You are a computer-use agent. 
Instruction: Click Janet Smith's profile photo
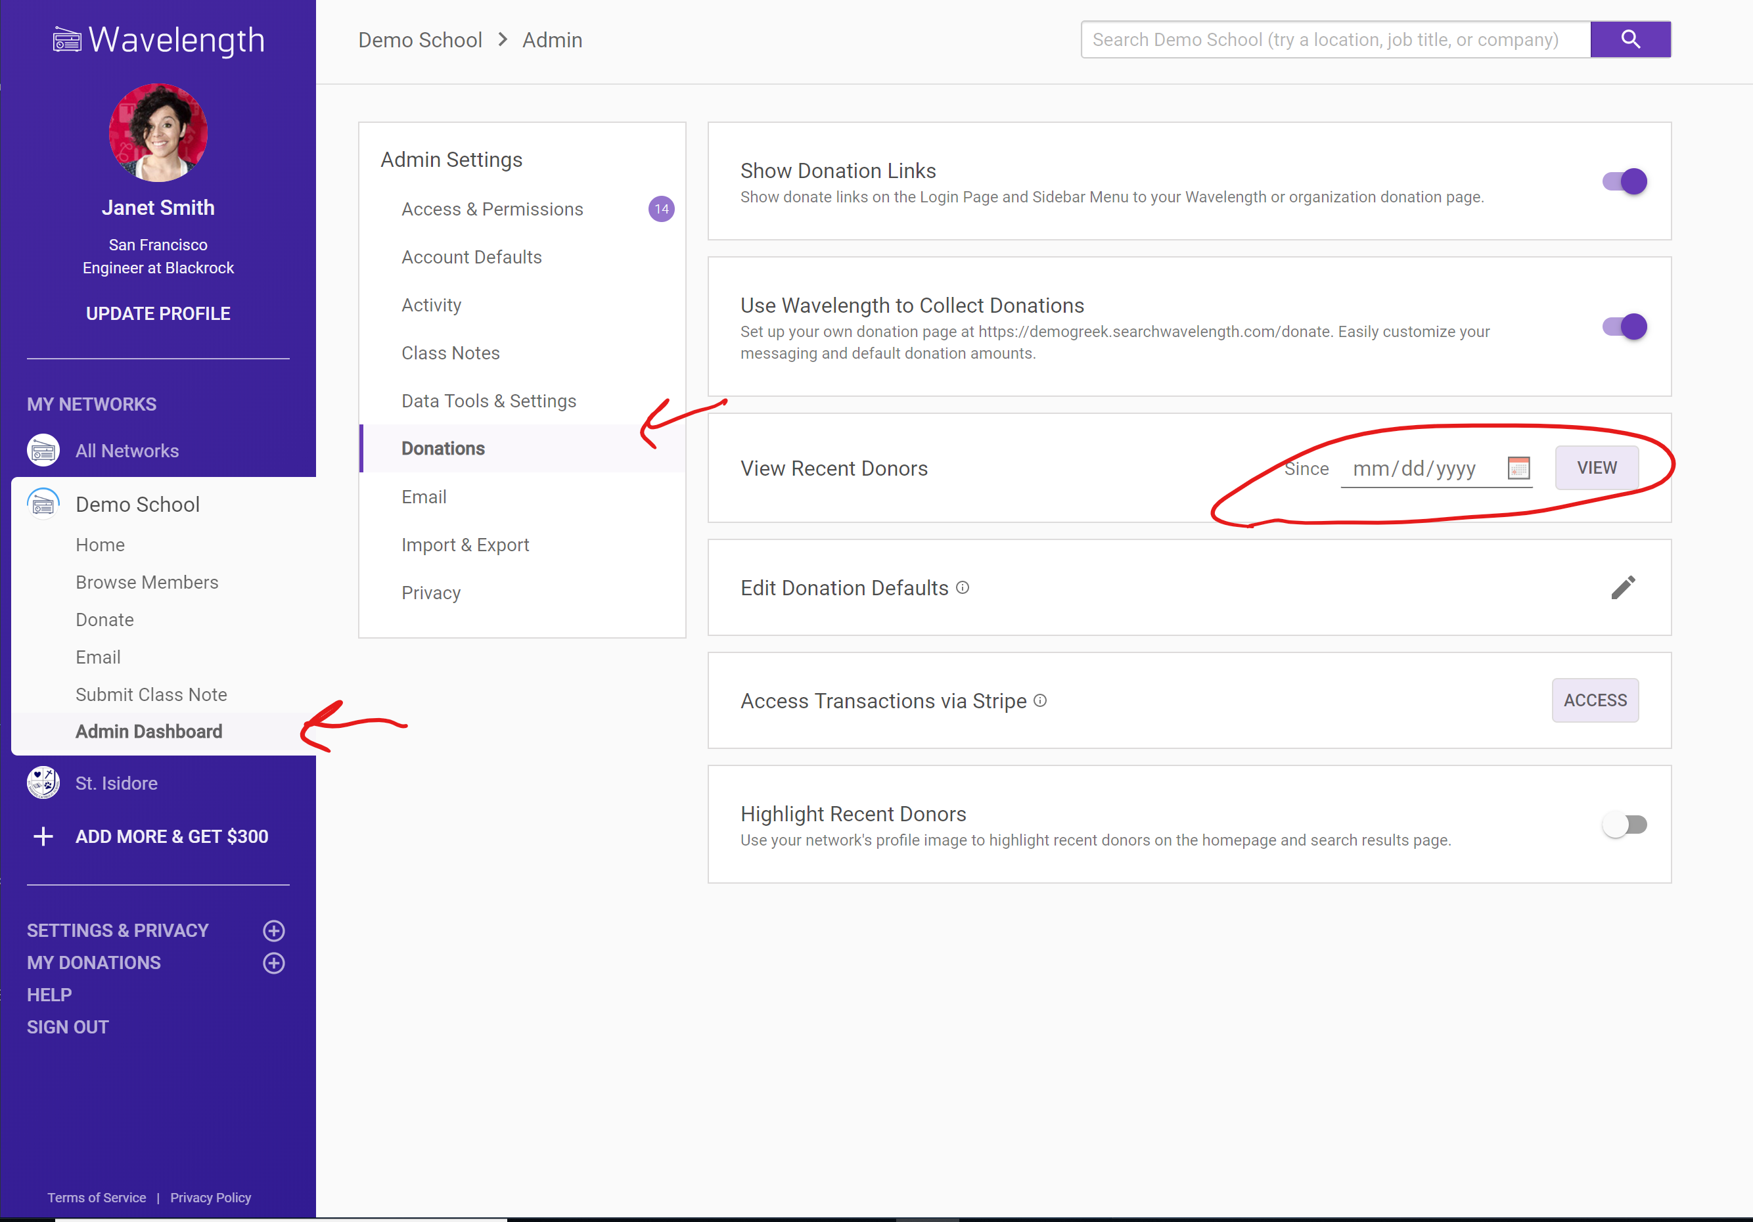158,133
